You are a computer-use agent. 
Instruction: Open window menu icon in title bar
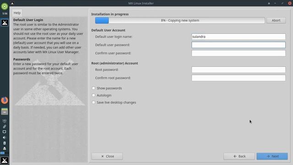pos(12,3)
